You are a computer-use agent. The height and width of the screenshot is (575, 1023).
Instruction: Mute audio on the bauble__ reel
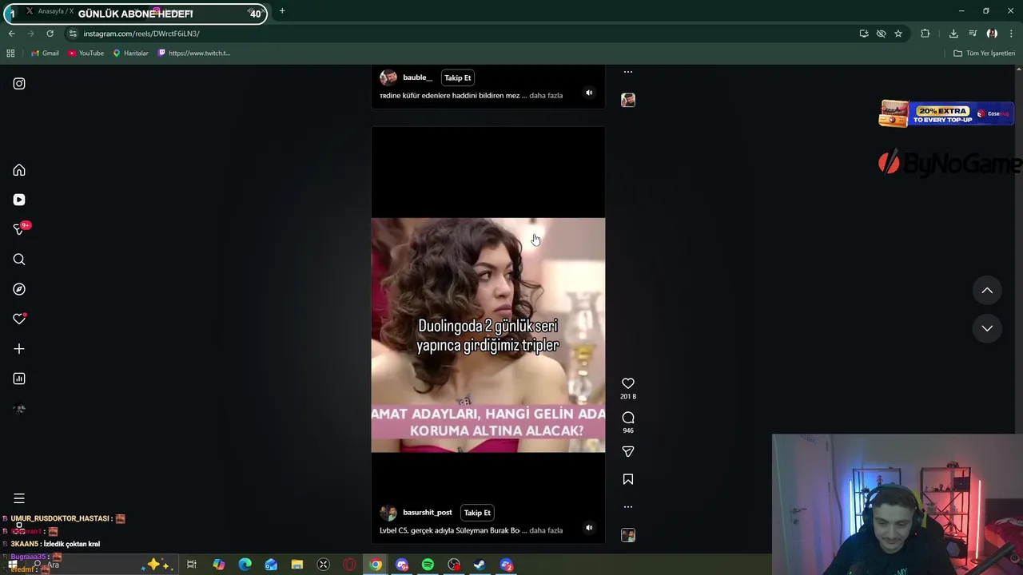coord(589,93)
